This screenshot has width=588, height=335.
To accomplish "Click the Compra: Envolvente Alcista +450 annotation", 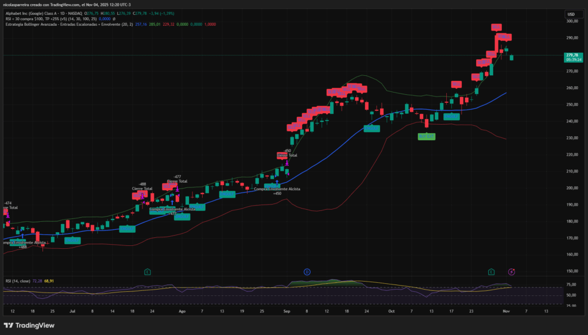I will pos(277,189).
